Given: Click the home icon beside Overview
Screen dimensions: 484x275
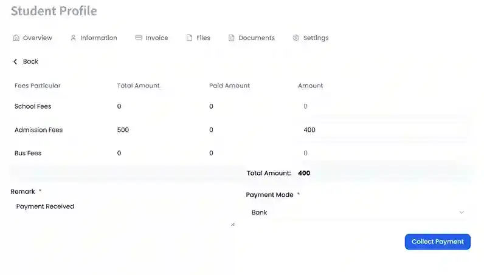Looking at the screenshot, I should tap(16, 38).
